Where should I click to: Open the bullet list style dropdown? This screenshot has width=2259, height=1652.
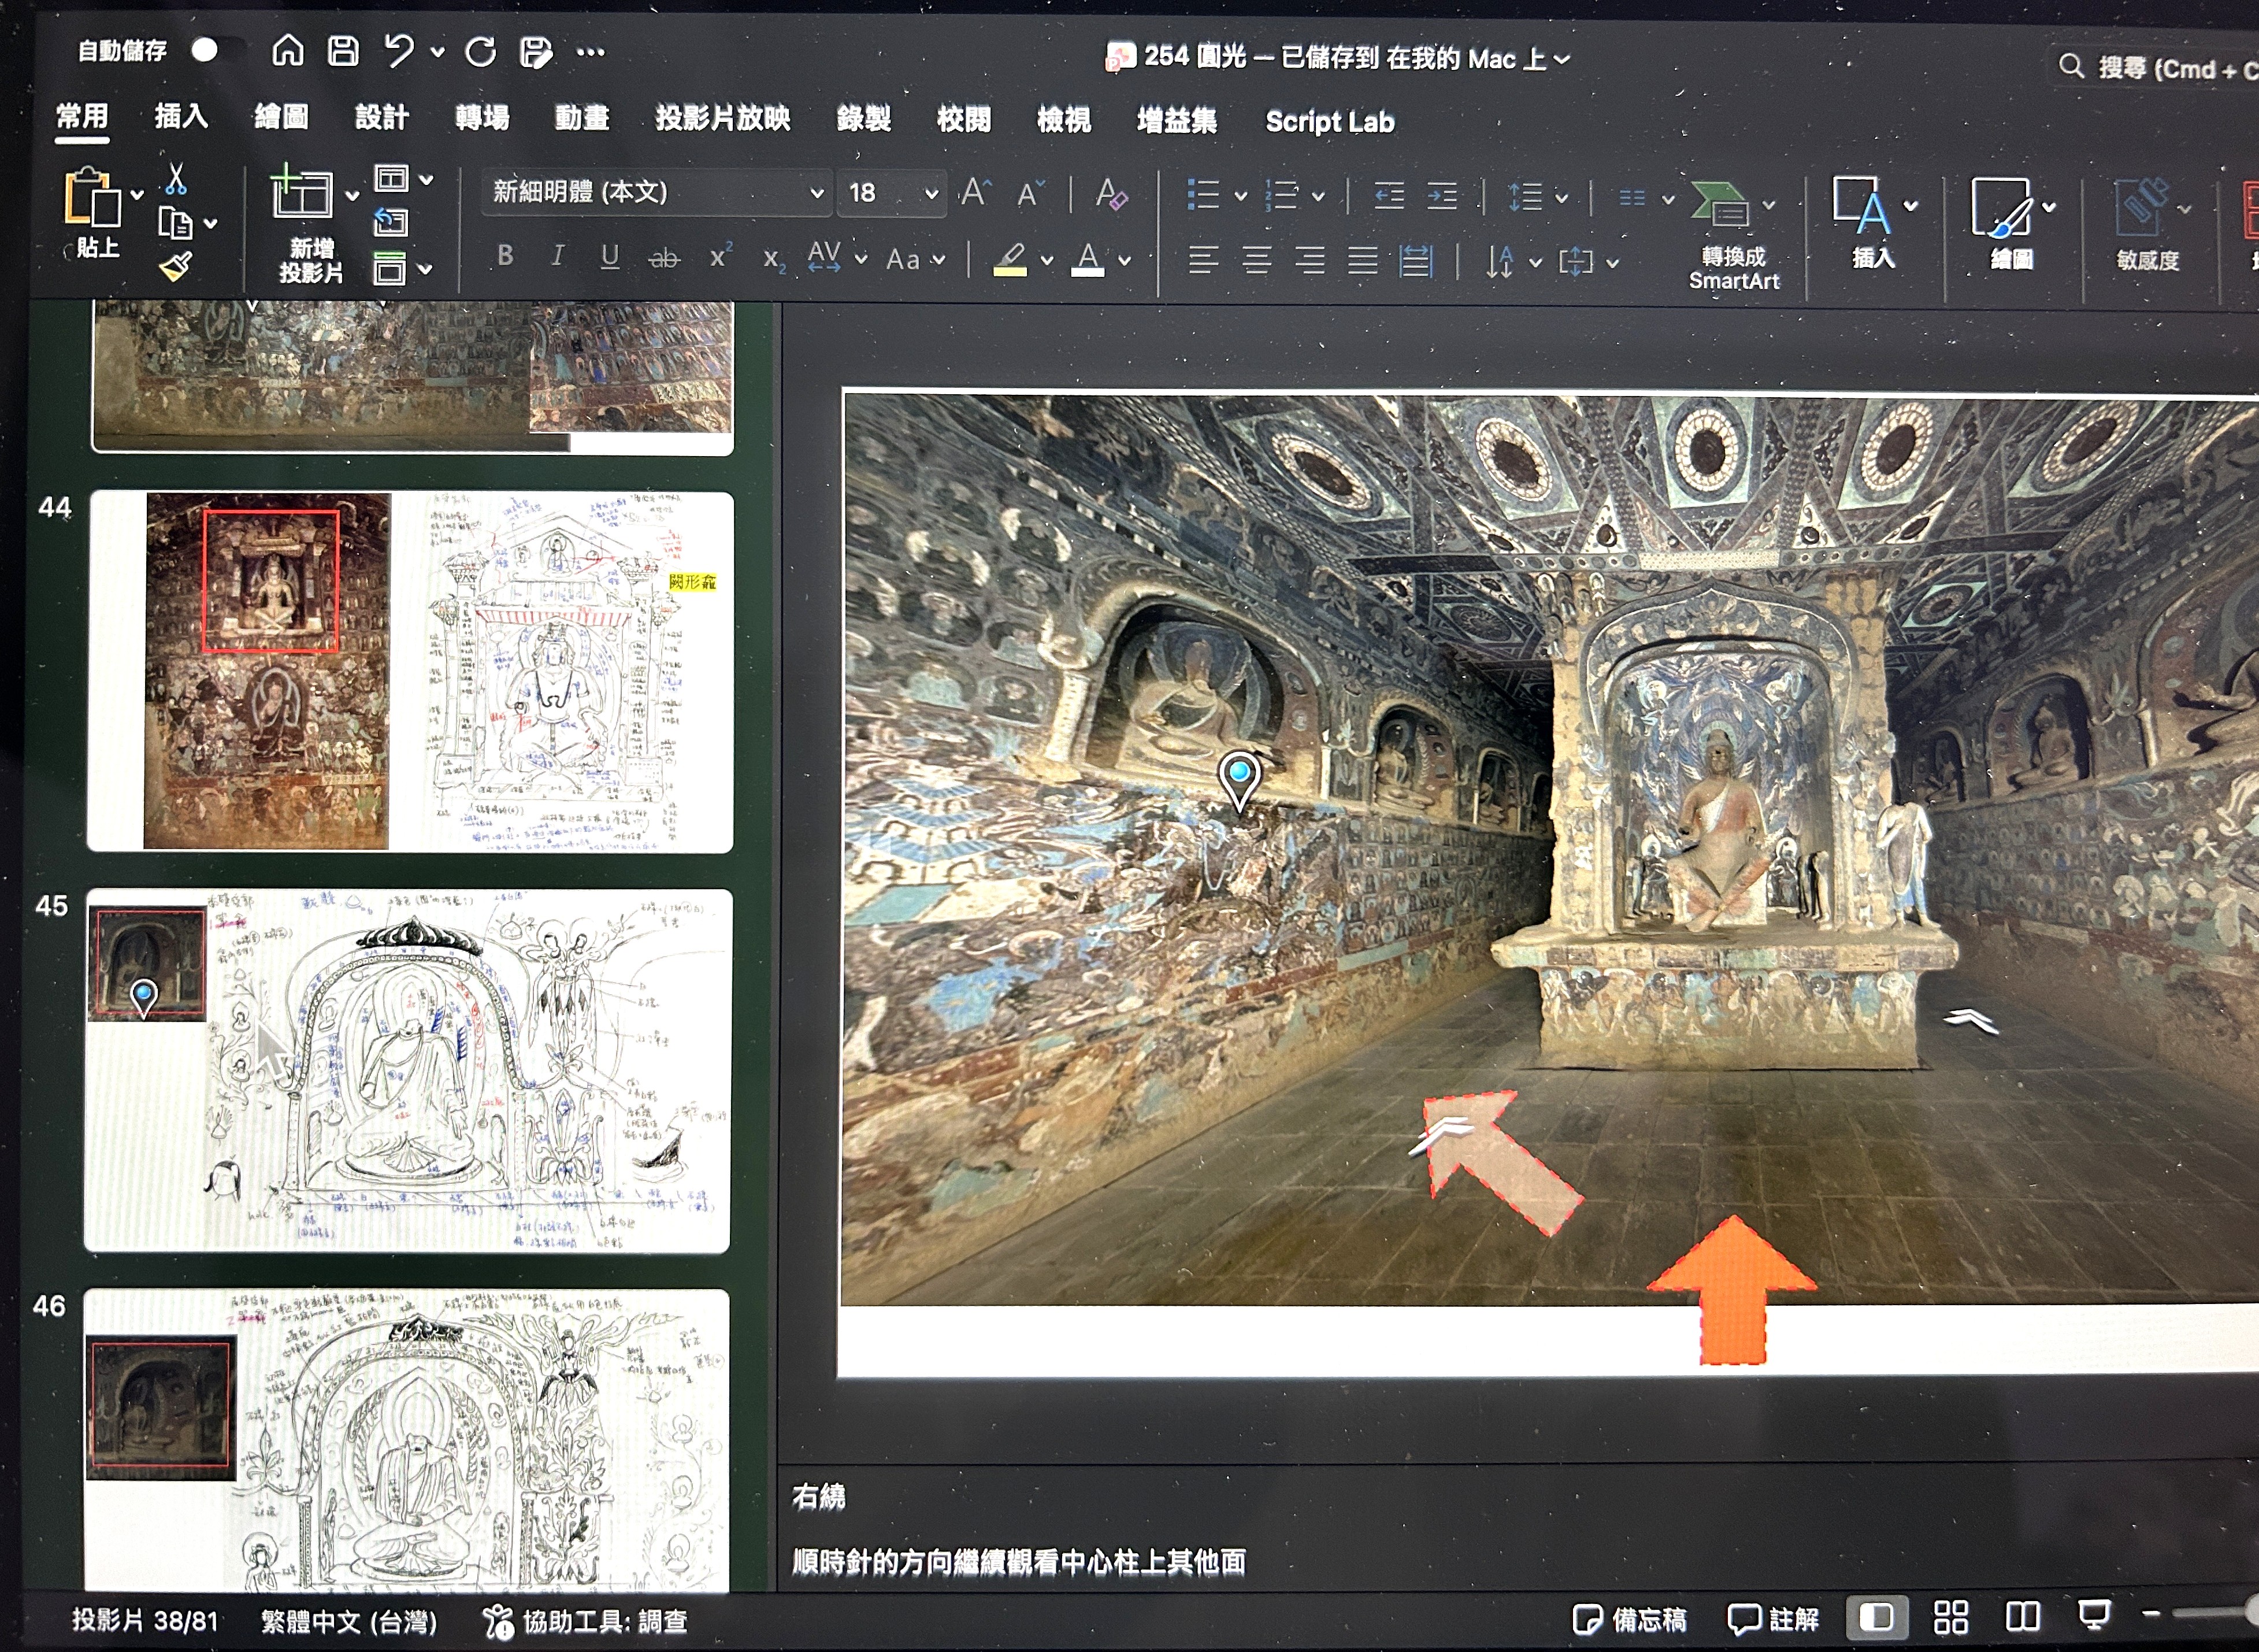pyautogui.click(x=1240, y=196)
